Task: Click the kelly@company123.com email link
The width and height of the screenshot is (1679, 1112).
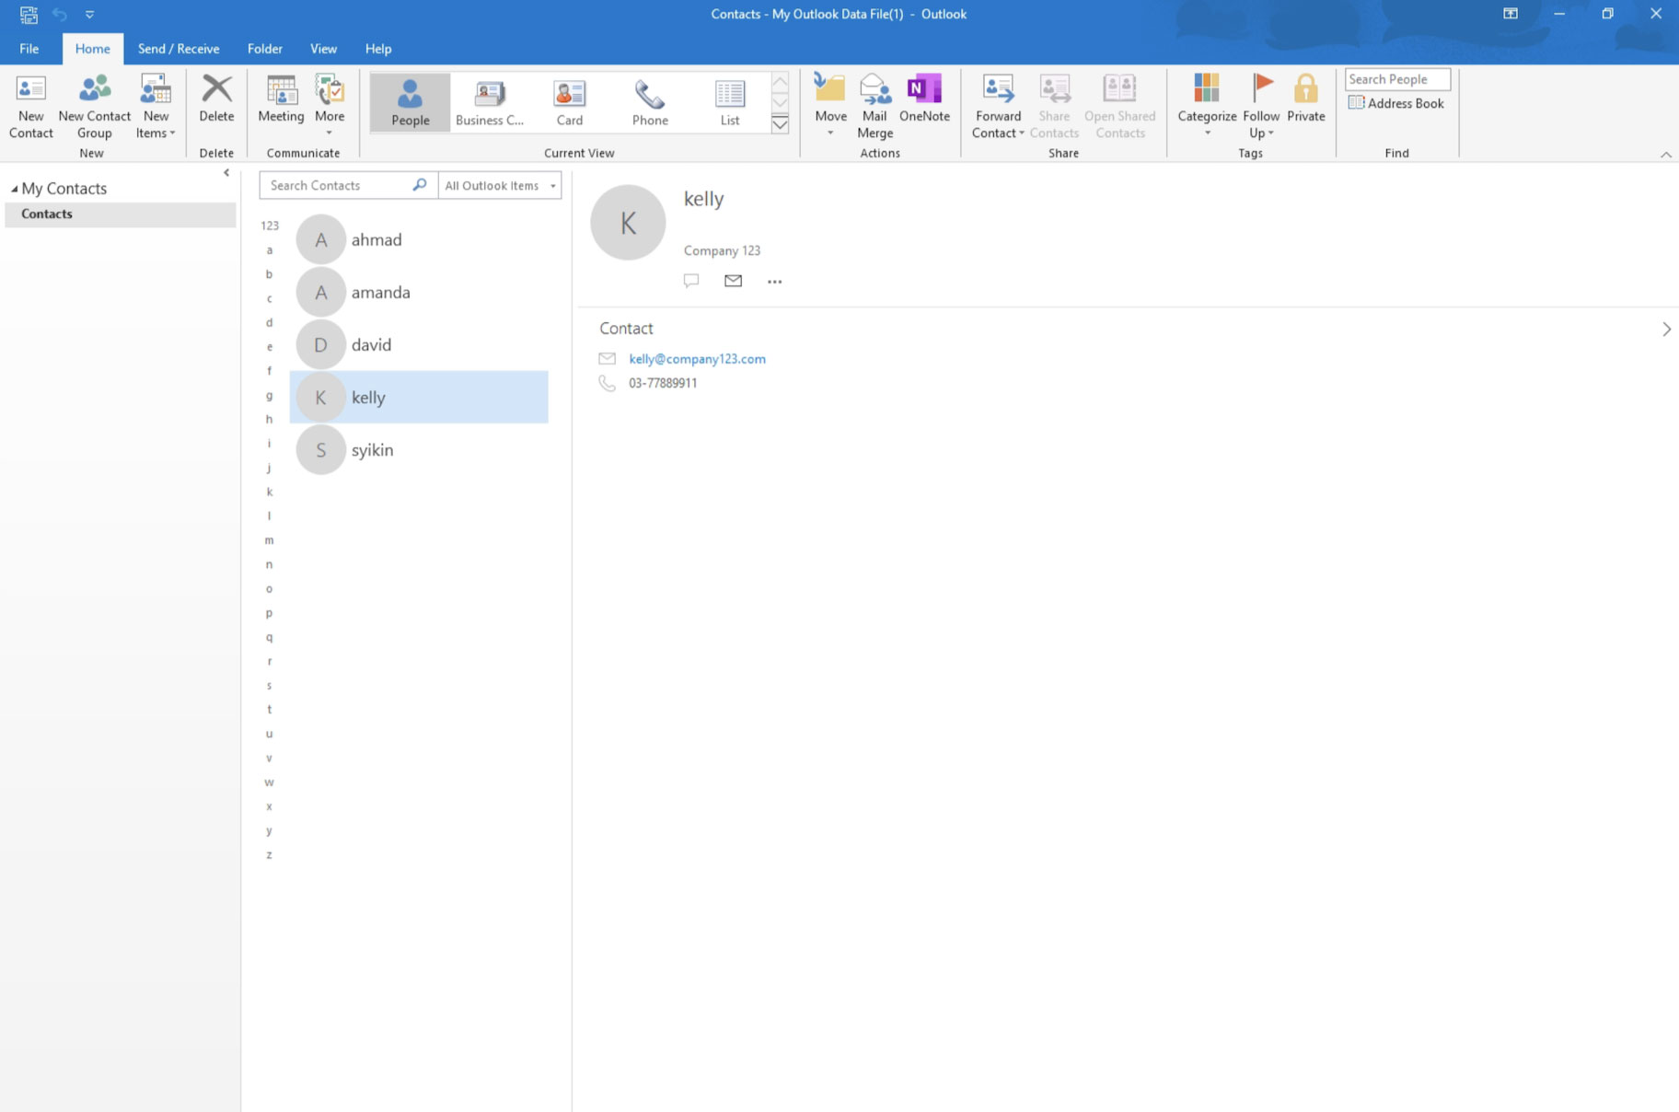Action: click(697, 359)
